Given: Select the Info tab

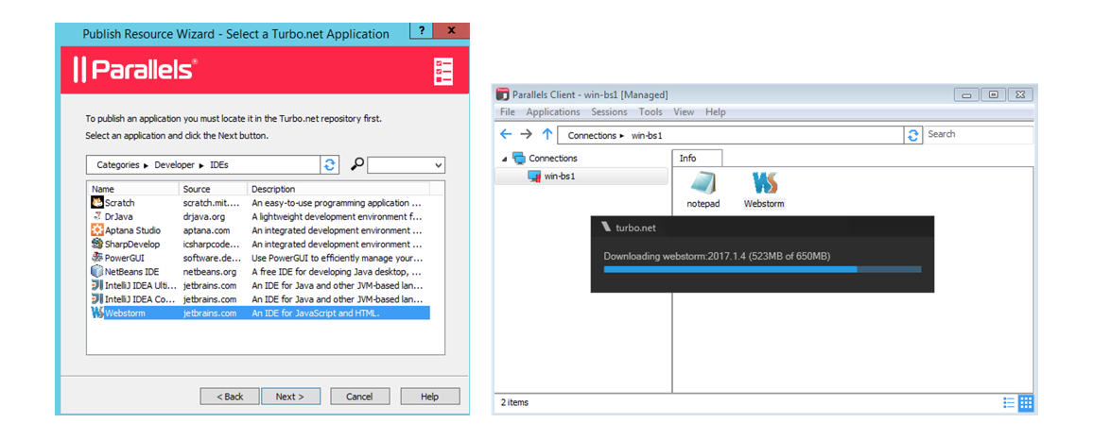Looking at the screenshot, I should (697, 158).
